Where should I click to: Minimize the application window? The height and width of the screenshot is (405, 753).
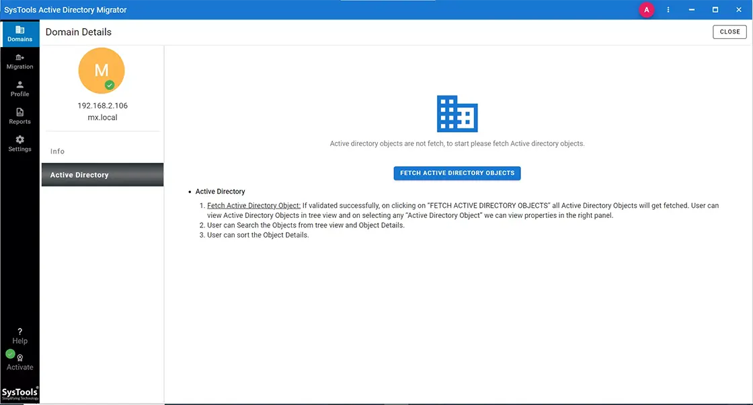692,9
